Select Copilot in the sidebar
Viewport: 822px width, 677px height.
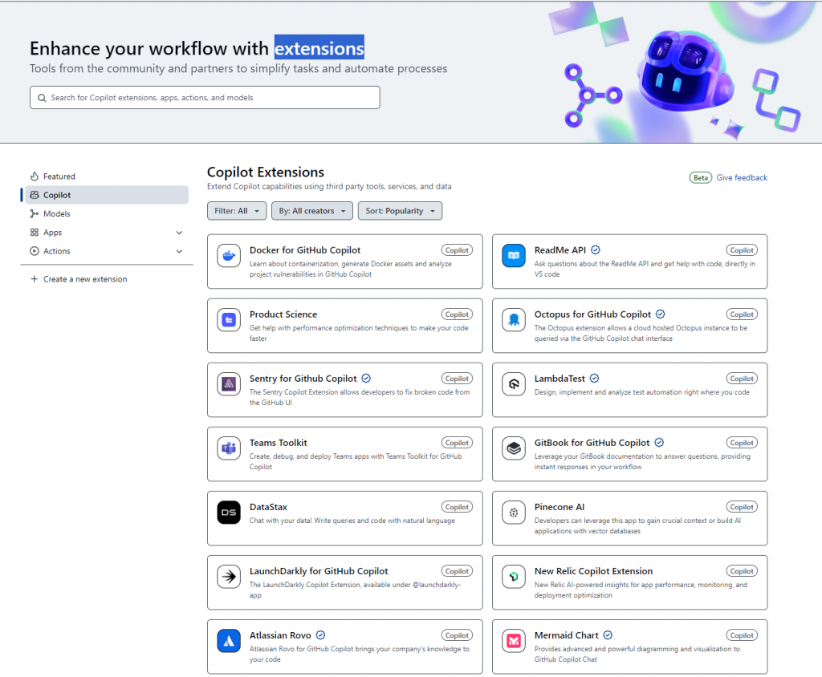coord(107,195)
